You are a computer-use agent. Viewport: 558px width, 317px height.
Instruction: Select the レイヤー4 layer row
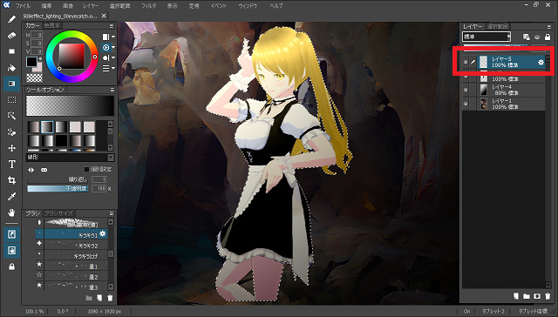click(504, 90)
